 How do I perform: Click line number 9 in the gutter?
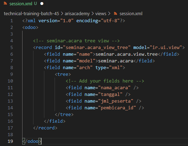(12, 74)
